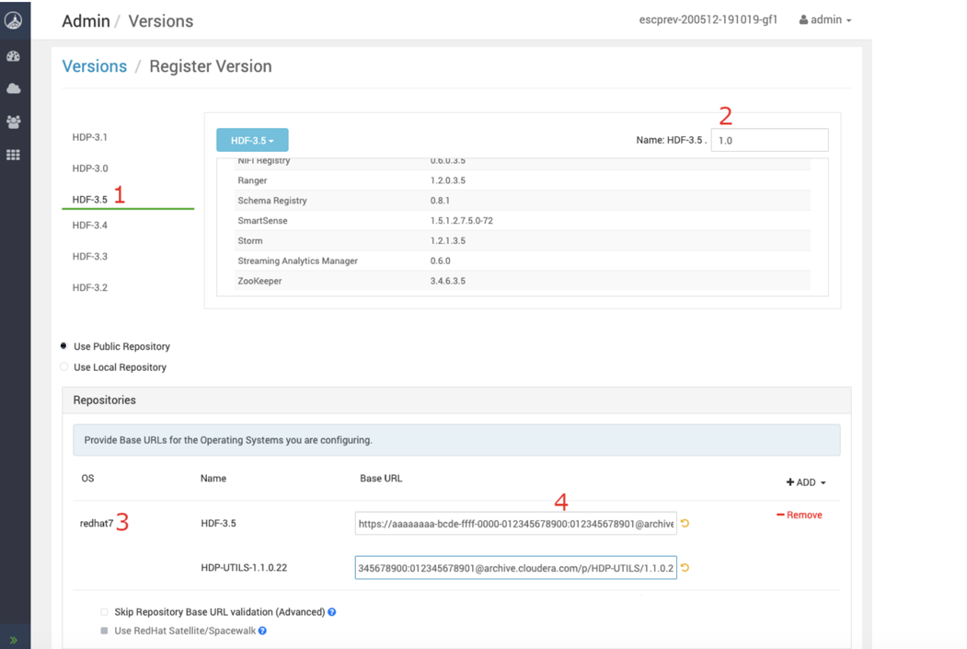Reset the HDF-3.5 base URL with undo icon
This screenshot has width=967, height=649.
click(685, 524)
